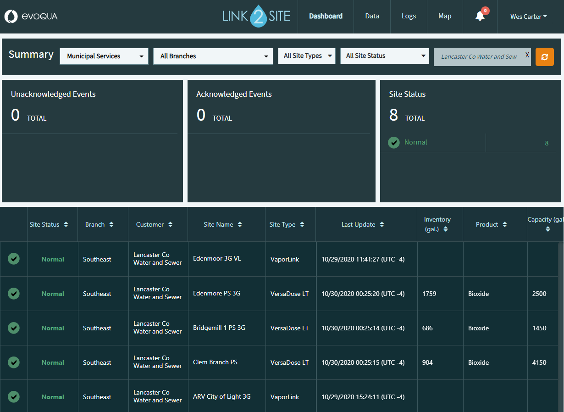Switch to the Map tab
The width and height of the screenshot is (564, 412).
(445, 16)
